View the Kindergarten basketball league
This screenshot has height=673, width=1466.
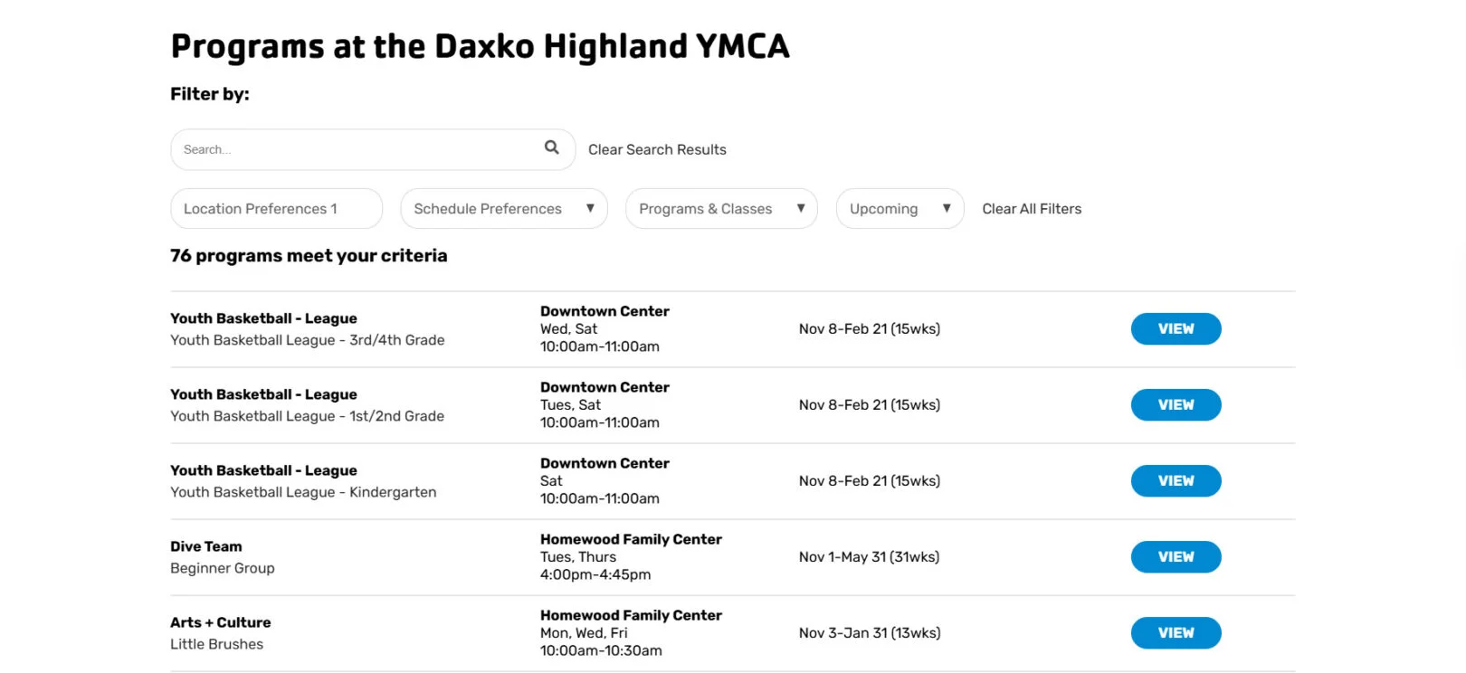tap(1176, 481)
